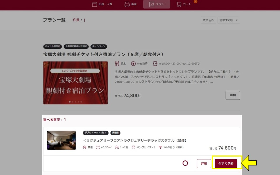The width and height of the screenshot is (280, 175).
Task: Click the guest capacity people icon
Action: coord(117,147)
